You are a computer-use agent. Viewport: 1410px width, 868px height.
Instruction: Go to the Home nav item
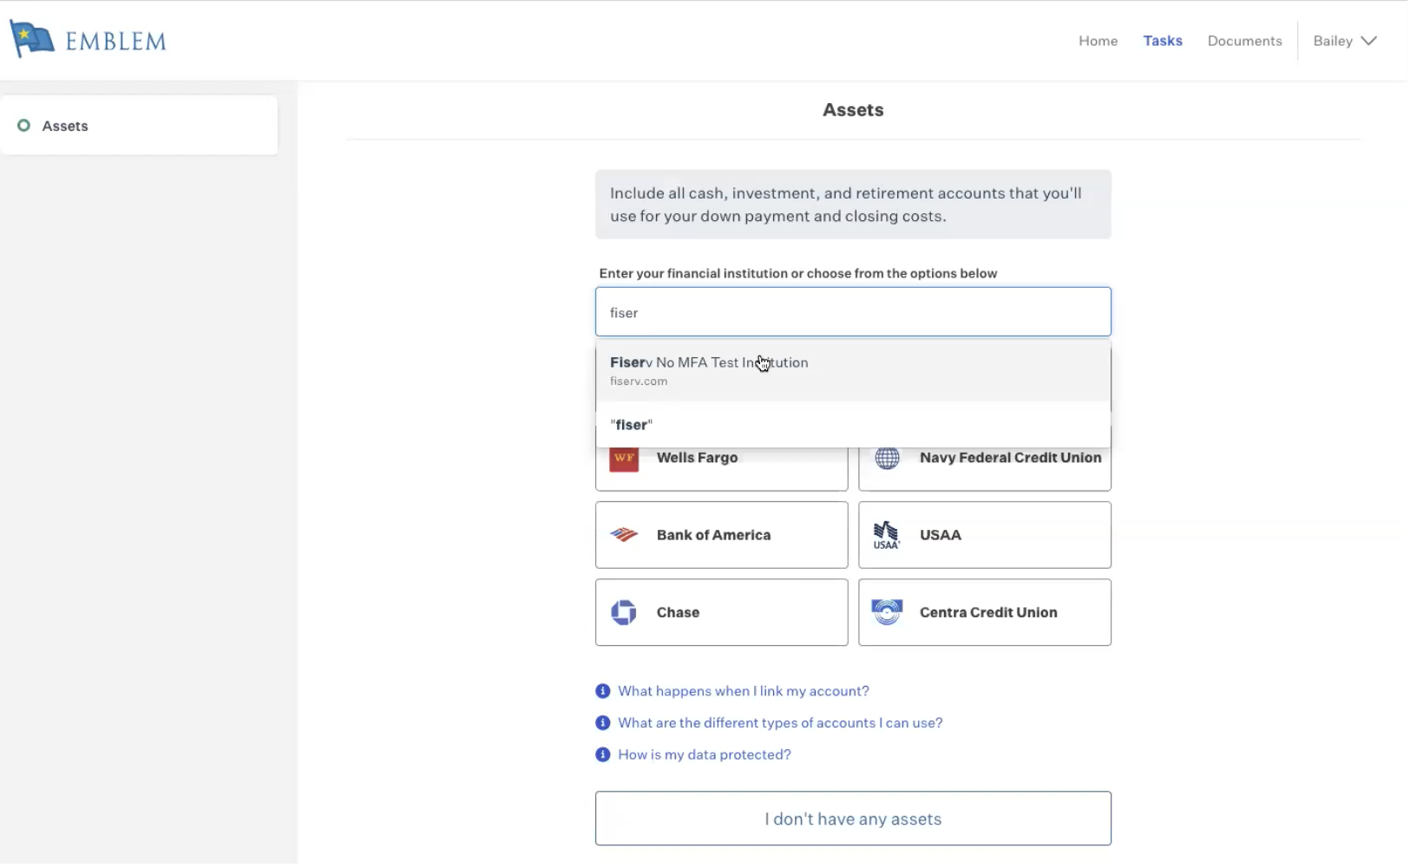click(1098, 41)
